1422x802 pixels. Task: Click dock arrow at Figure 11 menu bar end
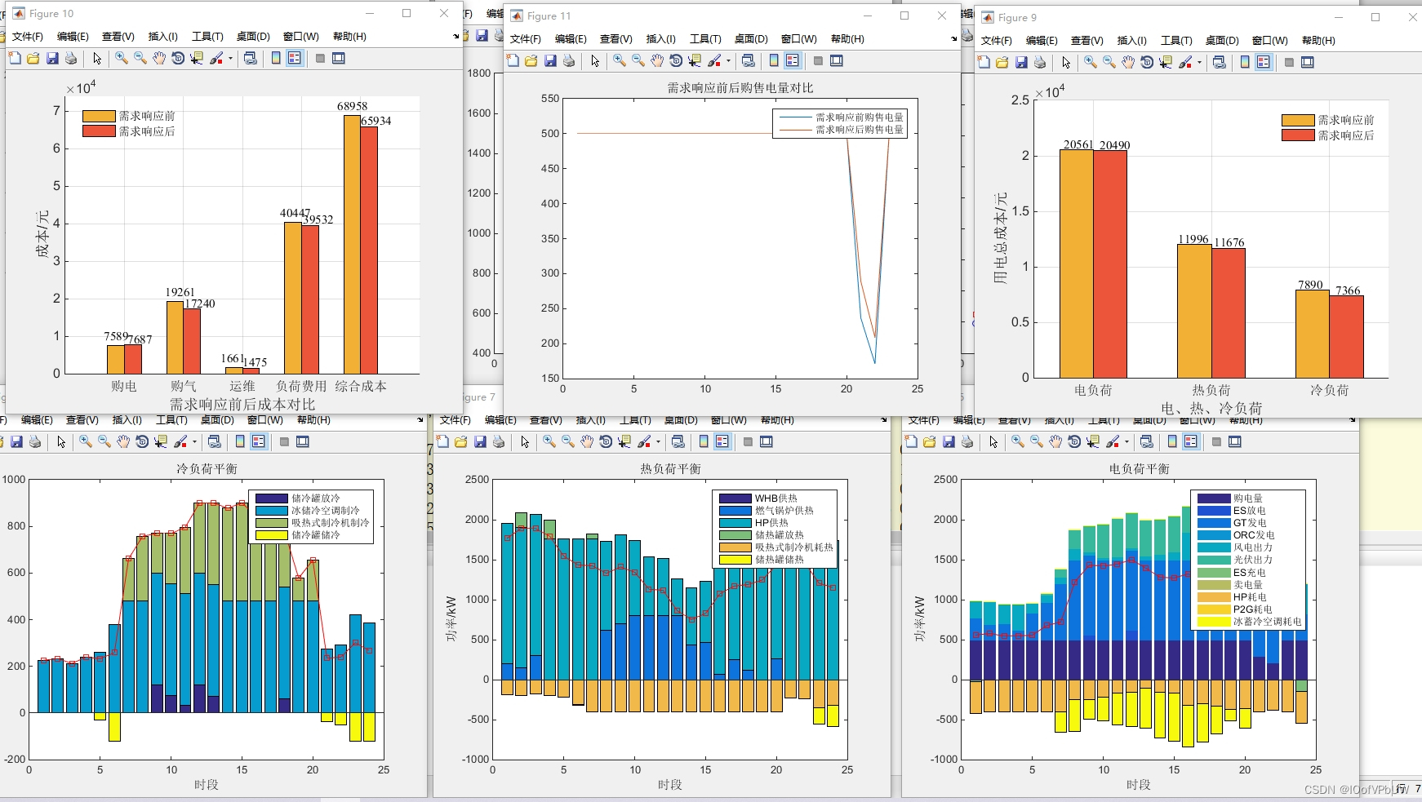953,39
